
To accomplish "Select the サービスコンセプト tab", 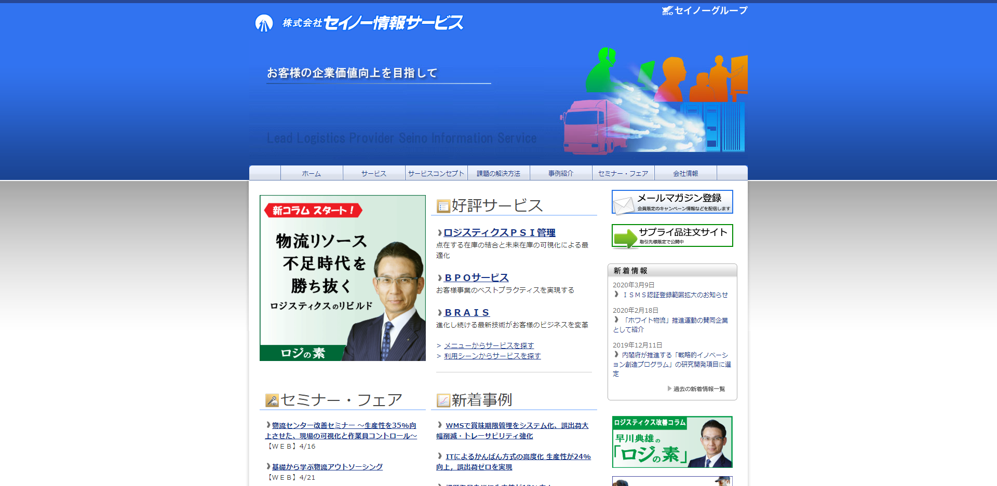I will (x=436, y=173).
